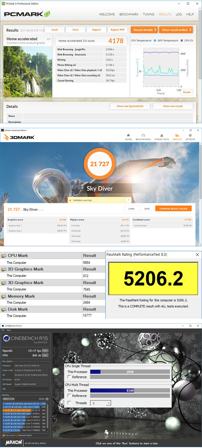Enable the Threads checkbox in Cinebench
This screenshot has width=202, height=448.
[x=69, y=403]
